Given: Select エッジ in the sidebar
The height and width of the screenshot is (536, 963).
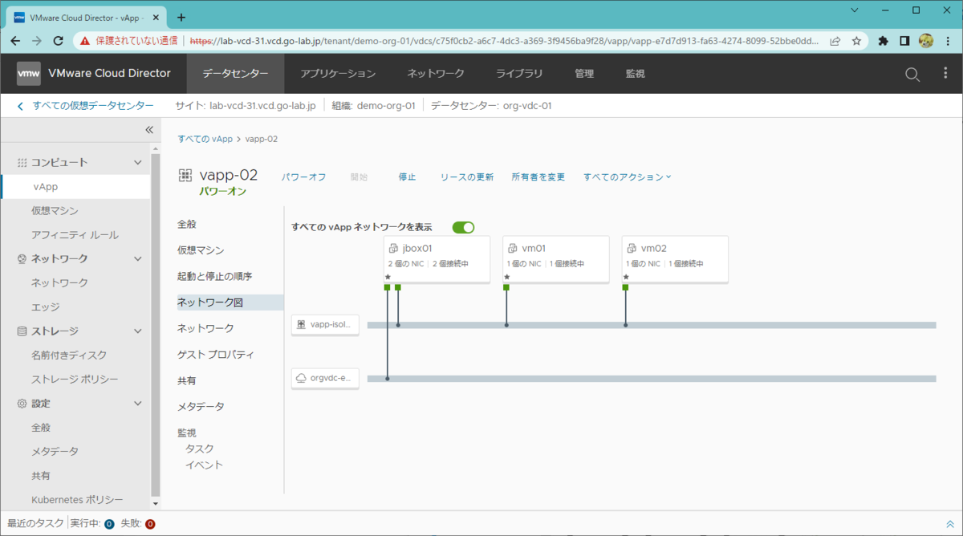Looking at the screenshot, I should pos(45,307).
